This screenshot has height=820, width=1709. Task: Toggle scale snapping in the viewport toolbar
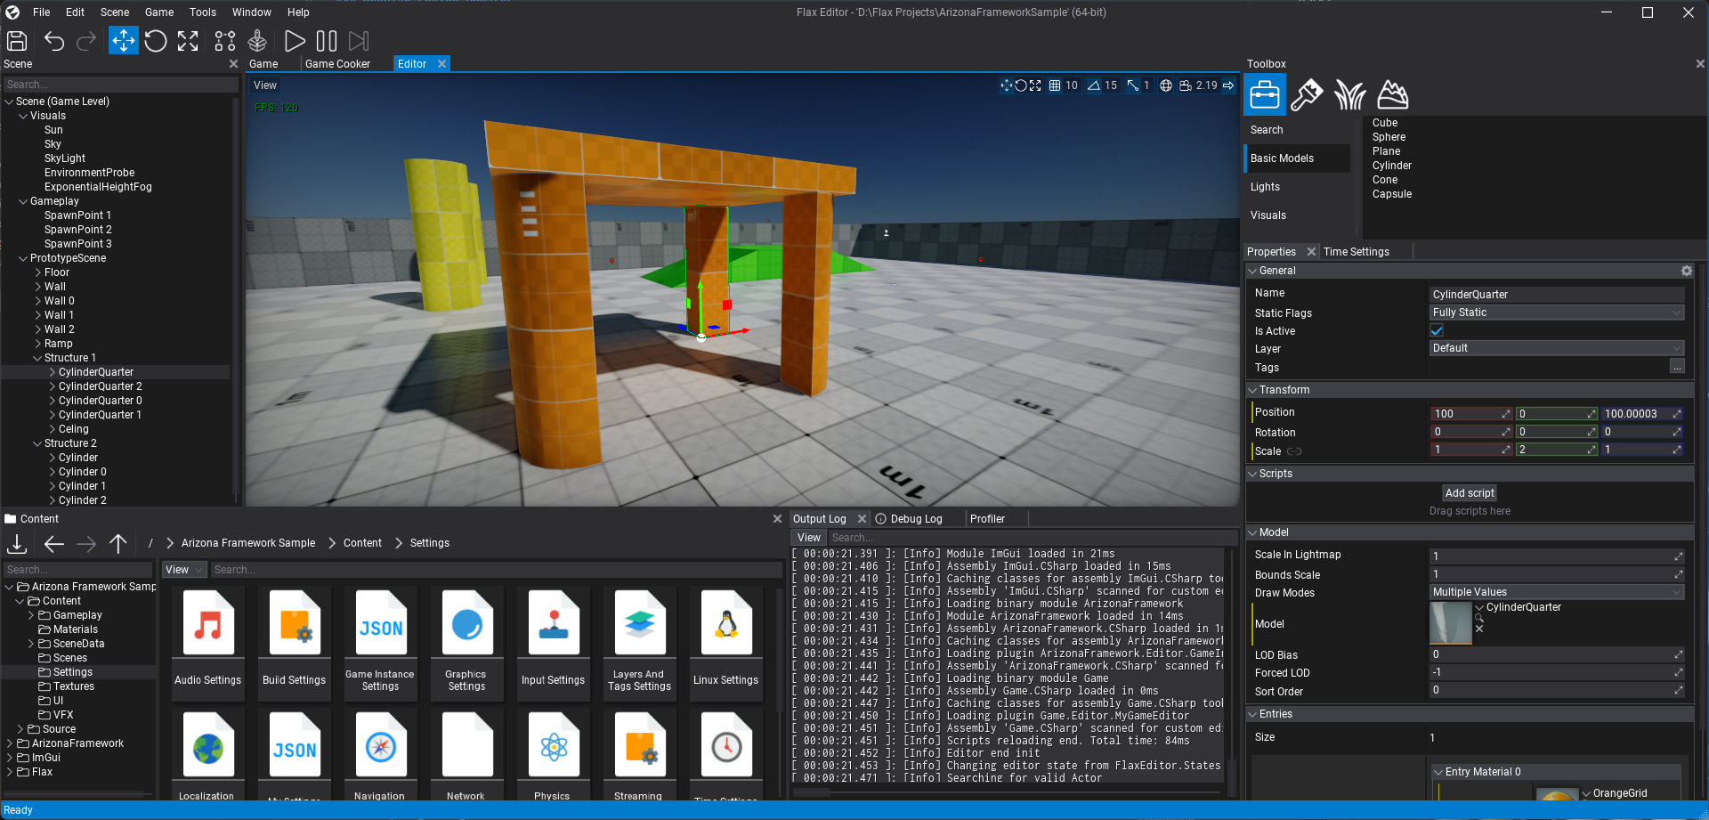tap(1132, 85)
